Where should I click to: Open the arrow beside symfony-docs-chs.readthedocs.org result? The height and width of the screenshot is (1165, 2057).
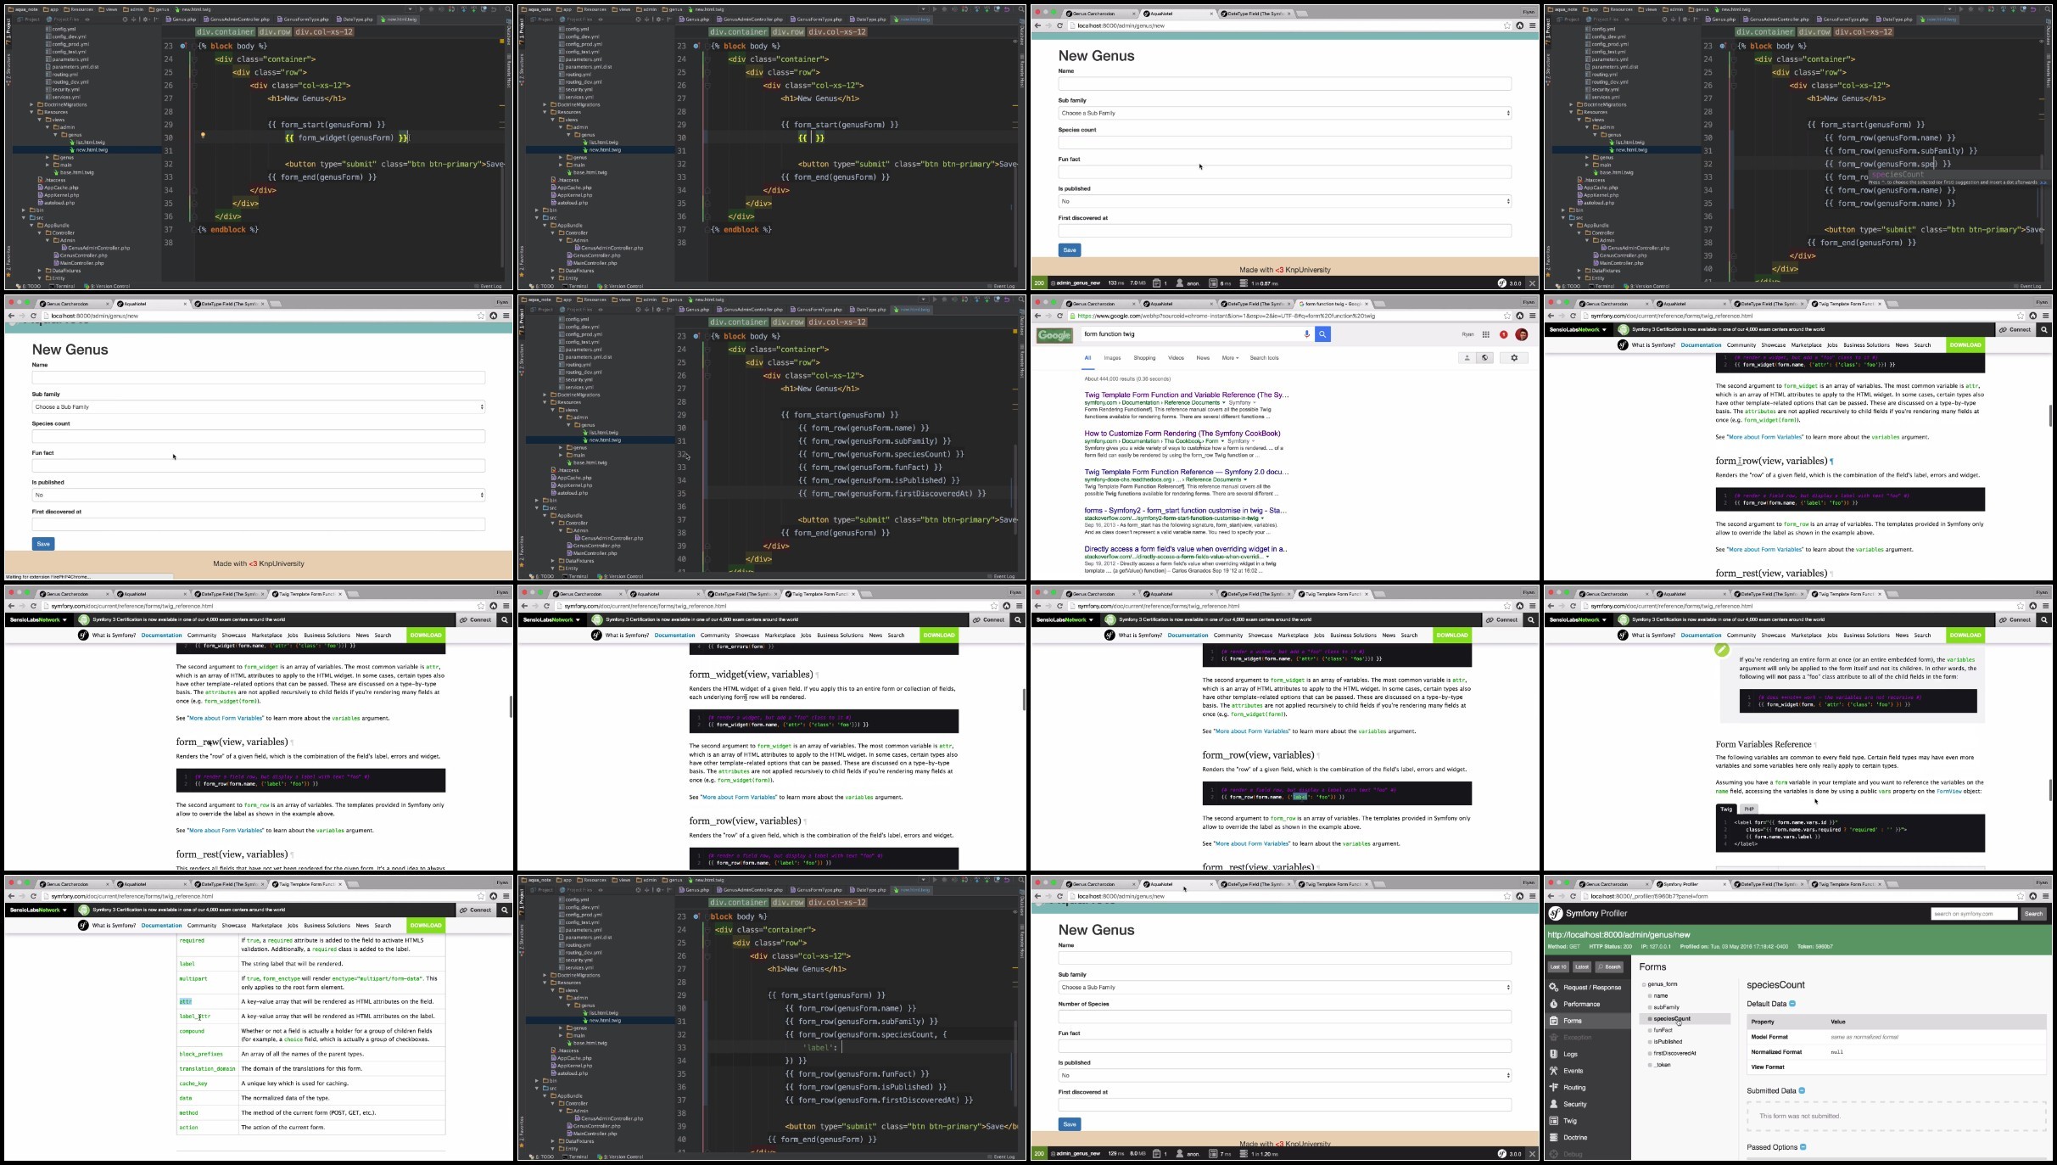point(1245,480)
